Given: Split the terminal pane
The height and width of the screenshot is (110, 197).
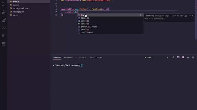Looking at the screenshot, I should (178, 57).
